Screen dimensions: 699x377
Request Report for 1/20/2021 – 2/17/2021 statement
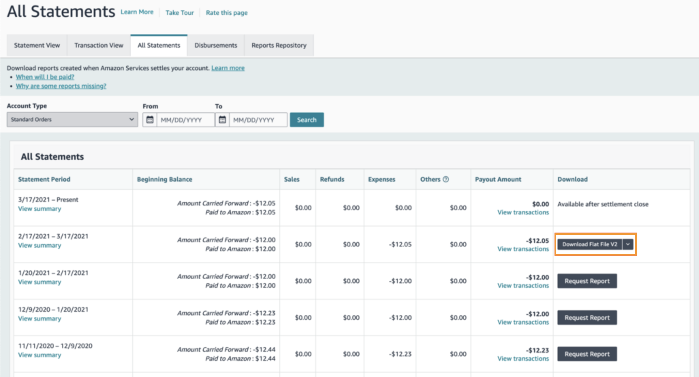point(587,281)
